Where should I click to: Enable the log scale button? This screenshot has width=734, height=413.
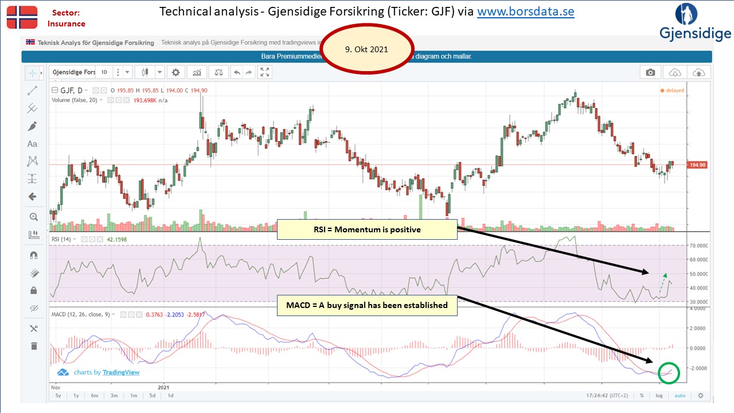[x=660, y=395]
